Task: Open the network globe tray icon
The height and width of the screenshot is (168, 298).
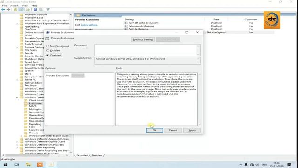Action: click(x=252, y=165)
